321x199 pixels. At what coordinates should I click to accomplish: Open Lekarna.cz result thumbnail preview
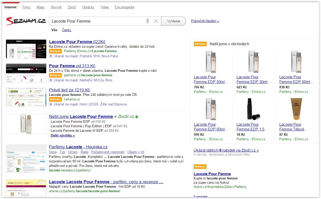tap(26, 97)
